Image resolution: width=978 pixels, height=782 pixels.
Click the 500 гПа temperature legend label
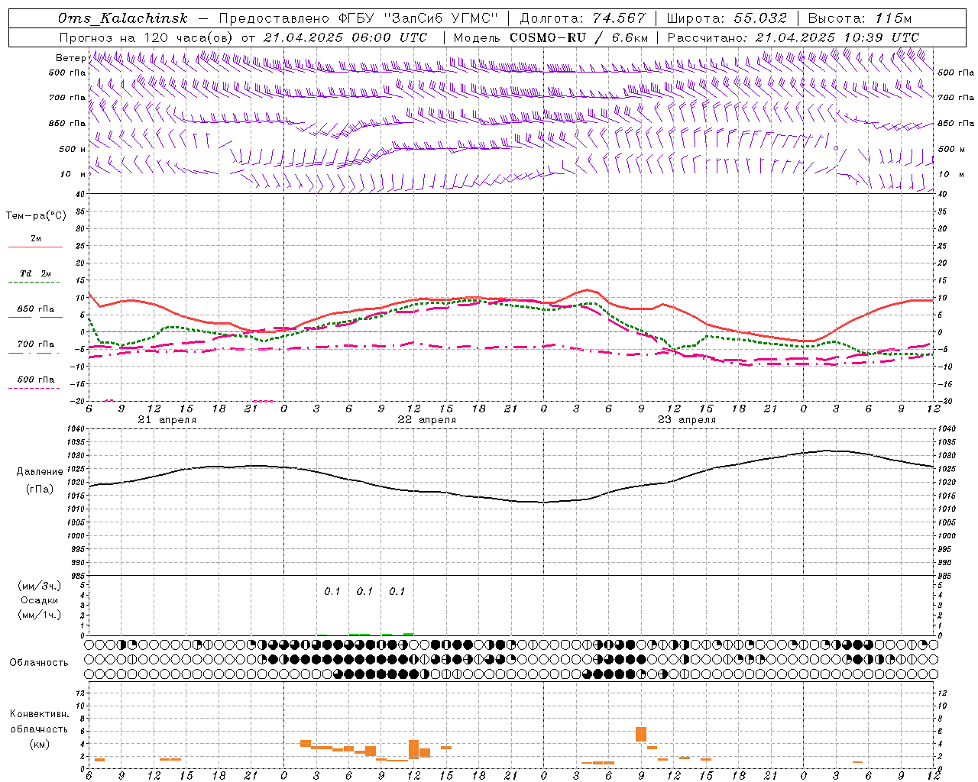(x=36, y=380)
